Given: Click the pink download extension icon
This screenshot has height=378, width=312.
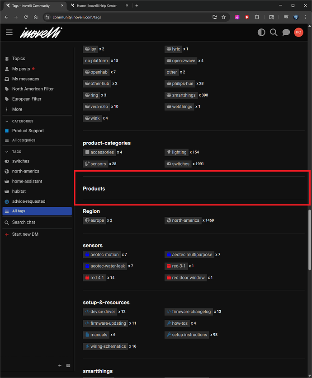Looking at the screenshot, I should 237,17.
